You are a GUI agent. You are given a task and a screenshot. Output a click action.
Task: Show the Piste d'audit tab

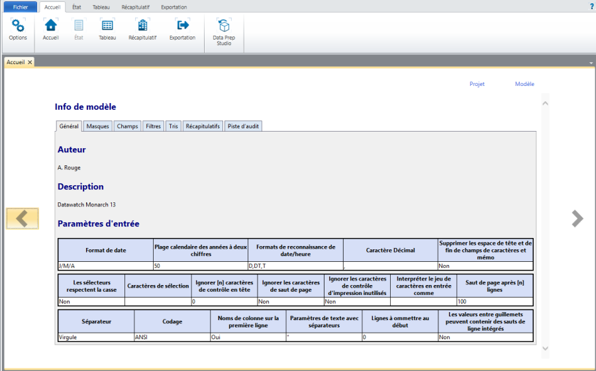244,126
